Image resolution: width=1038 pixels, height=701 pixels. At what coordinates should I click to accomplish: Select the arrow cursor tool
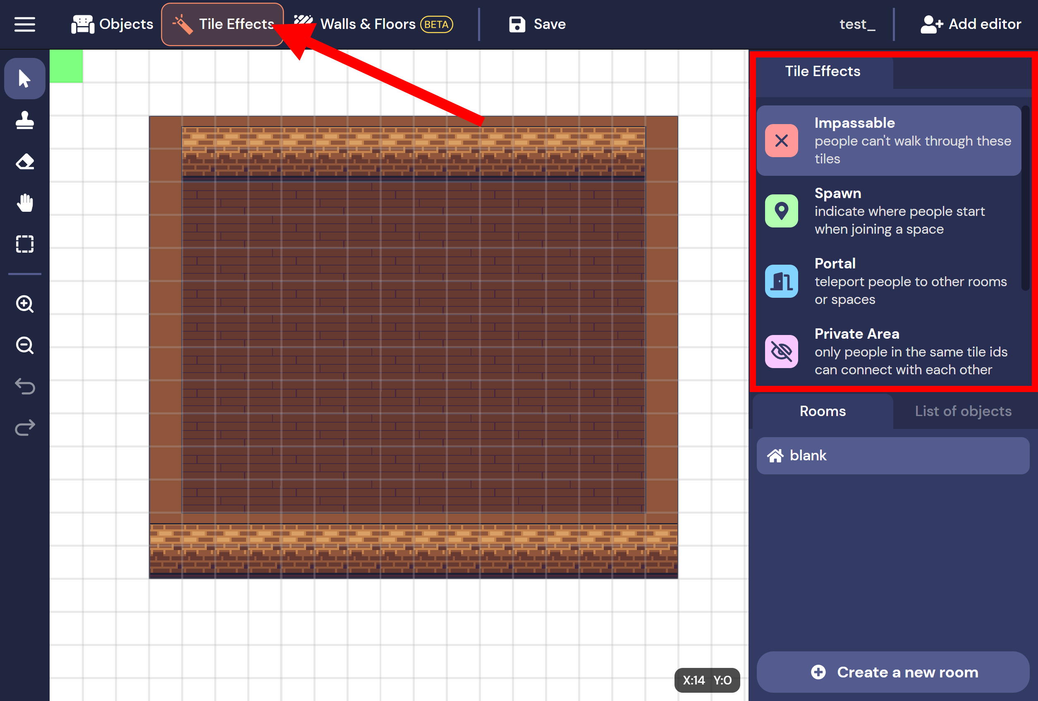(x=24, y=79)
